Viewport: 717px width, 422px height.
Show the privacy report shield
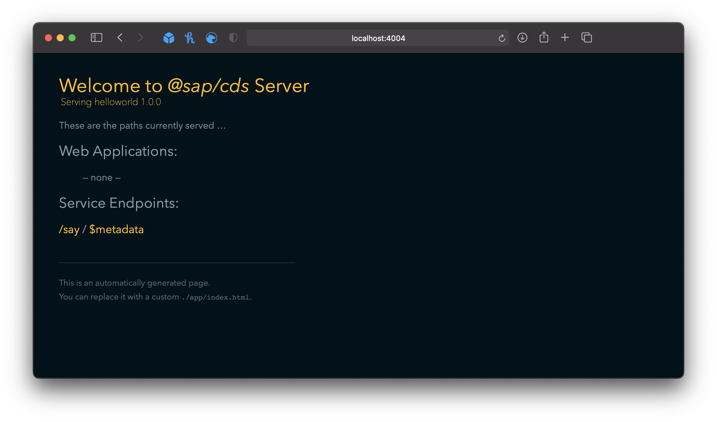pos(233,38)
